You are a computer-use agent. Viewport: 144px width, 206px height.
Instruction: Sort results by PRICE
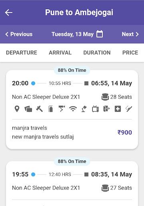tap(130, 53)
